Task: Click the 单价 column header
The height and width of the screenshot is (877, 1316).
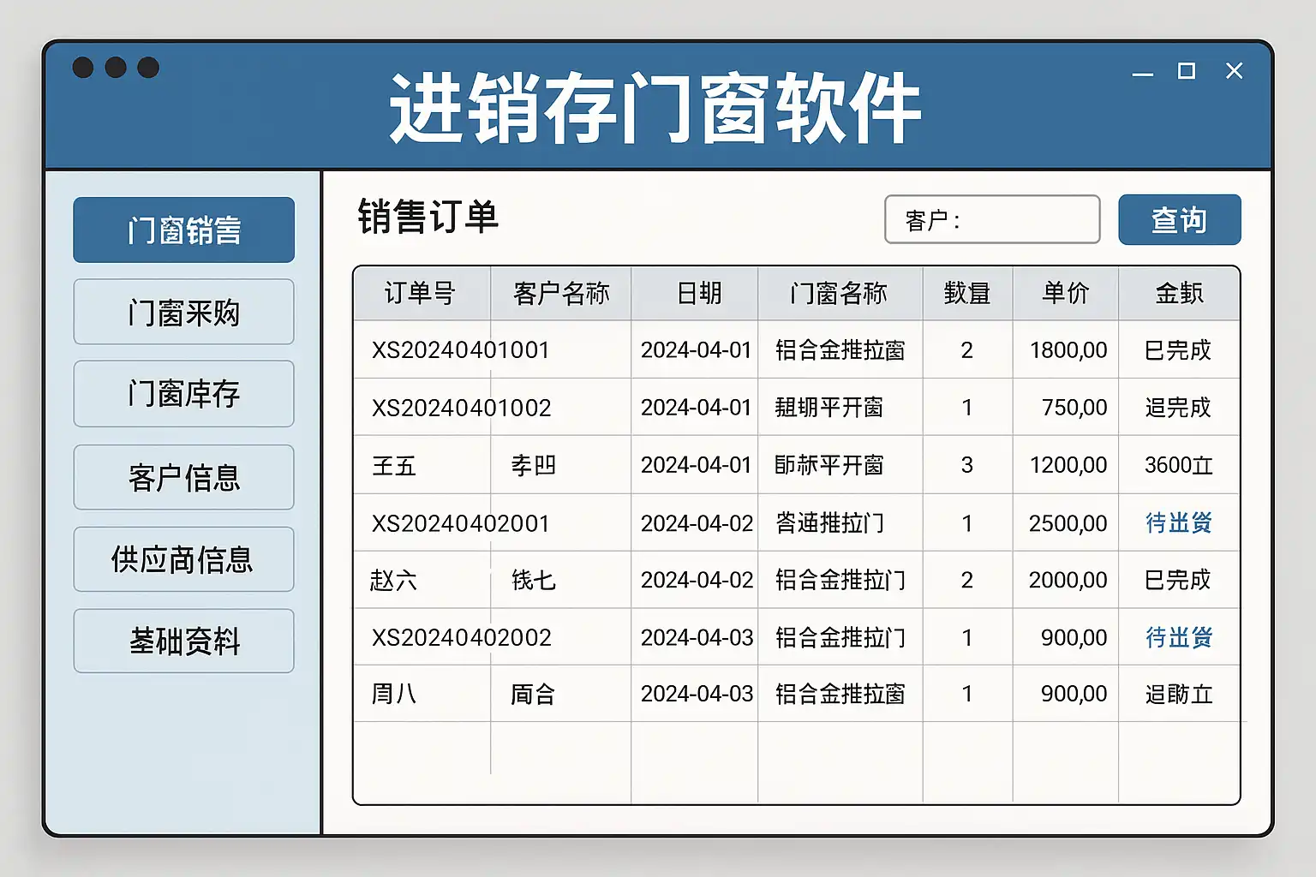Action: pos(1065,294)
